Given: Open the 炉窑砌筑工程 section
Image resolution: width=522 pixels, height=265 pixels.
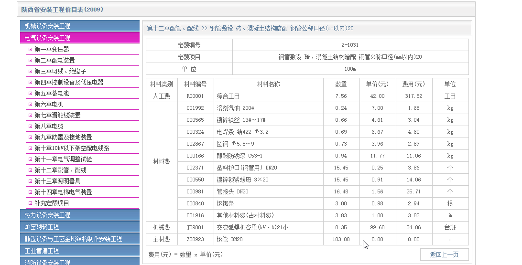Looking at the screenshot, I should click(79, 227).
